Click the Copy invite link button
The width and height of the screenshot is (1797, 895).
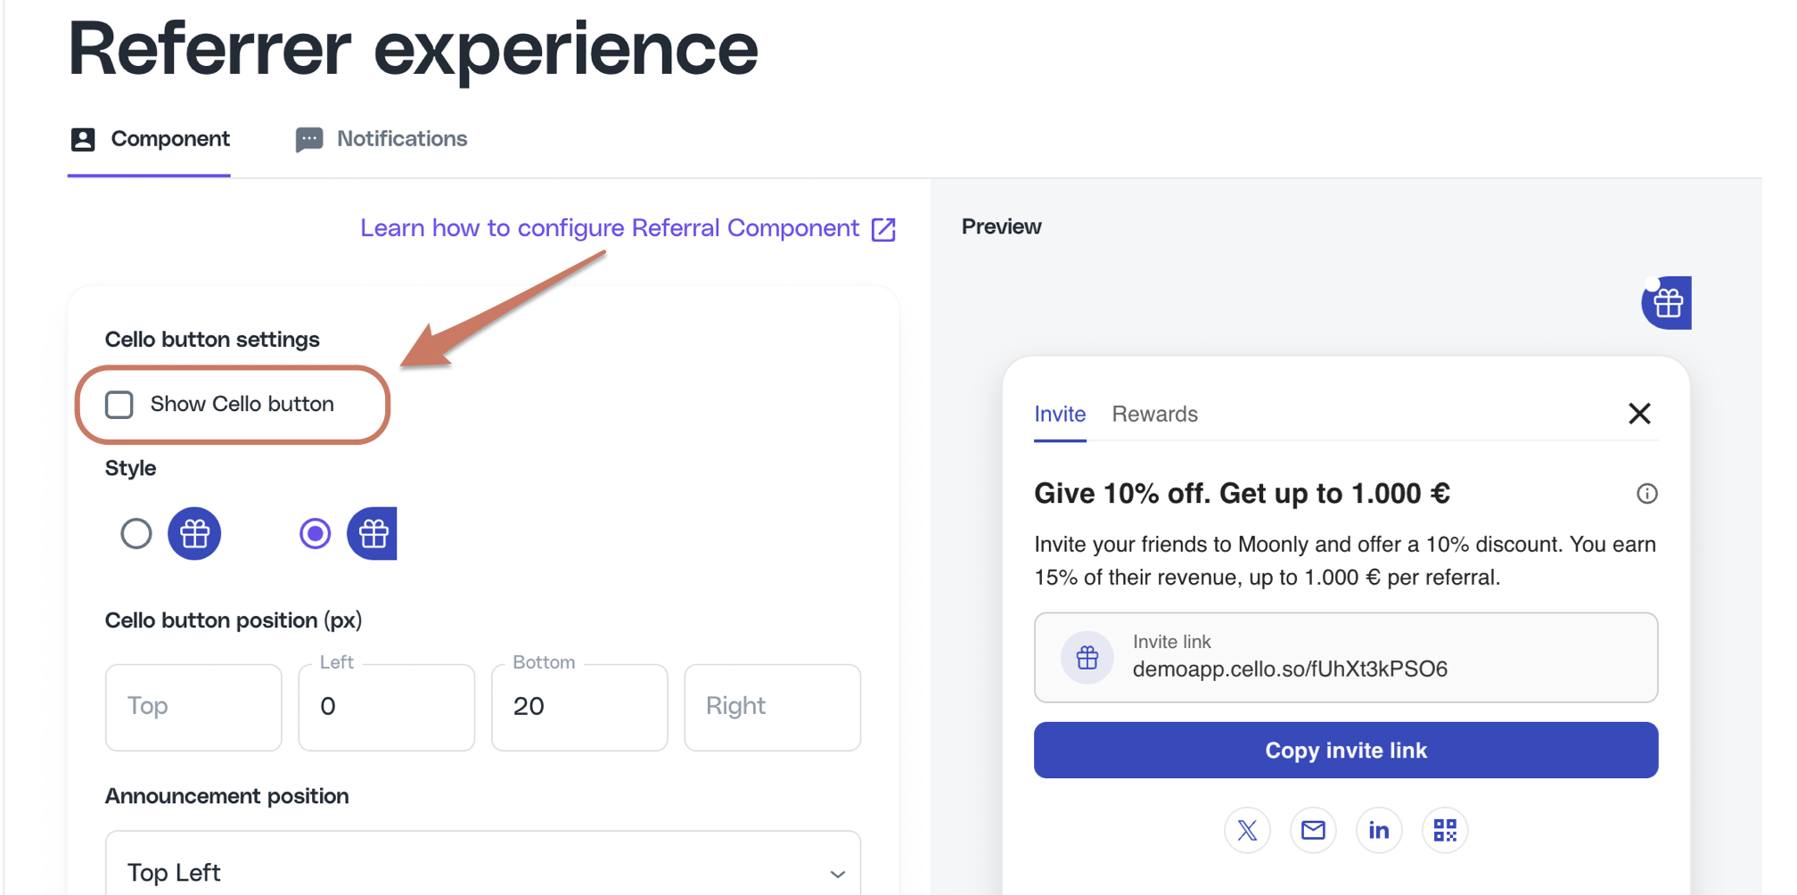click(1346, 751)
